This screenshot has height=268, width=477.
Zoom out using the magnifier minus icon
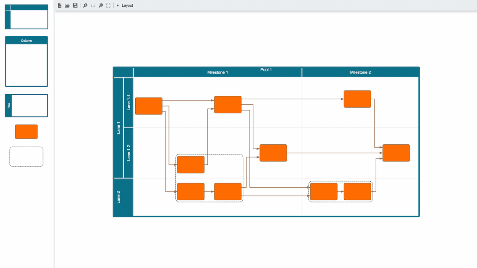pos(101,5)
